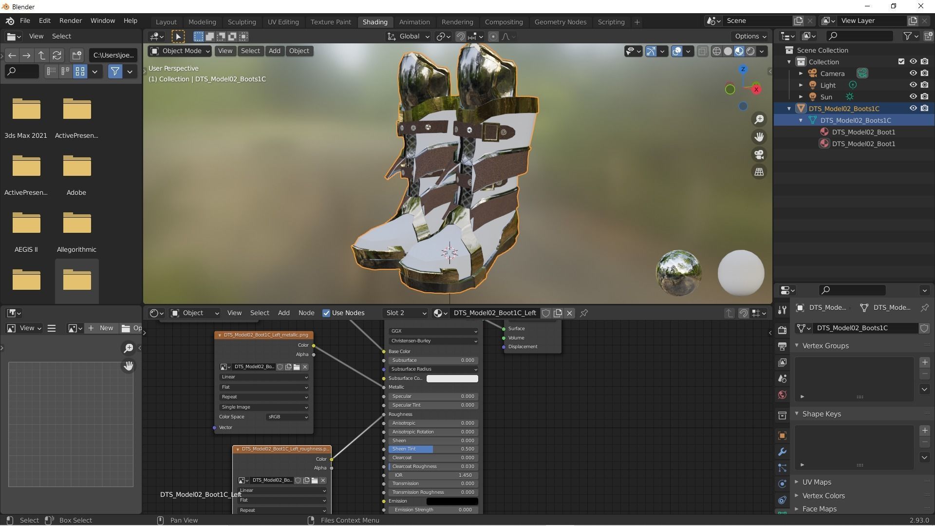This screenshot has width=935, height=526.
Task: Hide DTS_Model02_Boots1C object eye icon
Action: coord(913,109)
